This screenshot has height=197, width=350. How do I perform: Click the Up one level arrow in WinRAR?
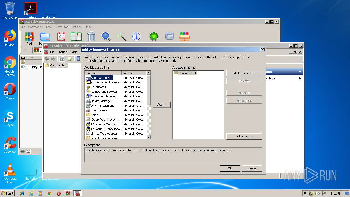pos(25,50)
